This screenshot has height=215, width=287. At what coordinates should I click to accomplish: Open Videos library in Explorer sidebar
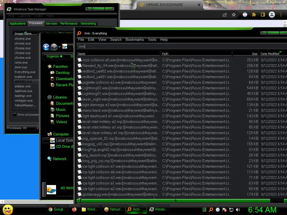[61, 122]
